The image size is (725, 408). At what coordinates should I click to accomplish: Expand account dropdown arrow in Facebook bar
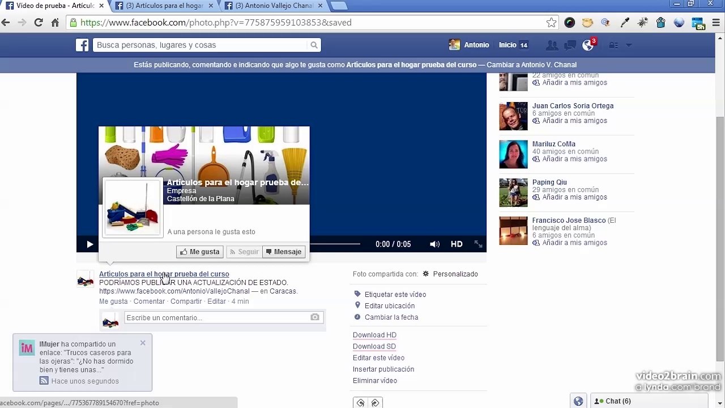(x=628, y=45)
